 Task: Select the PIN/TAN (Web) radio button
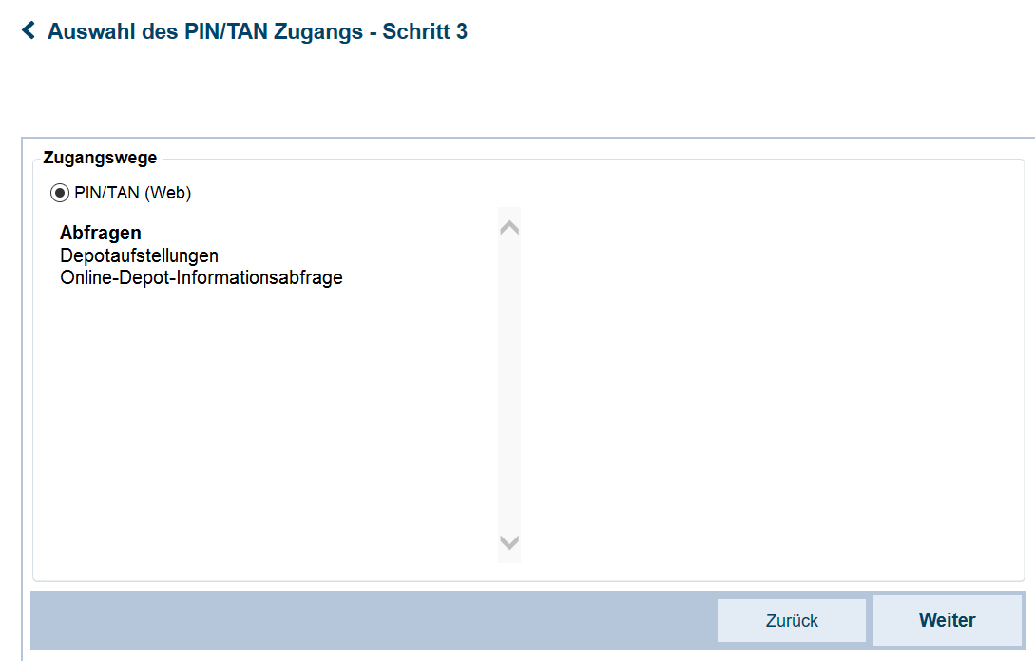(x=60, y=193)
